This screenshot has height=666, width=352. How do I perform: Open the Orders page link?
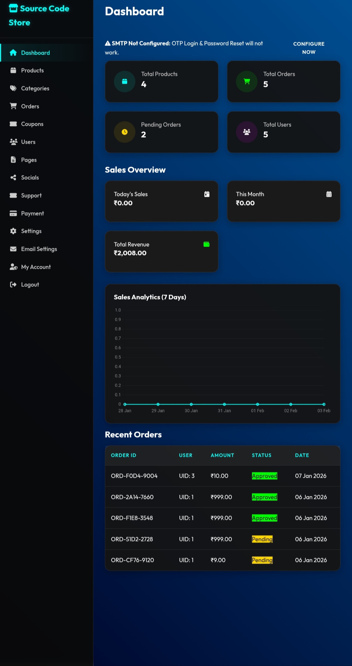(x=47, y=106)
